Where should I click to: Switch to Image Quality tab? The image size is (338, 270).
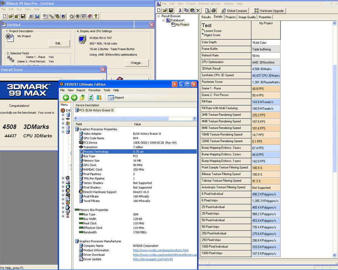click(247, 17)
